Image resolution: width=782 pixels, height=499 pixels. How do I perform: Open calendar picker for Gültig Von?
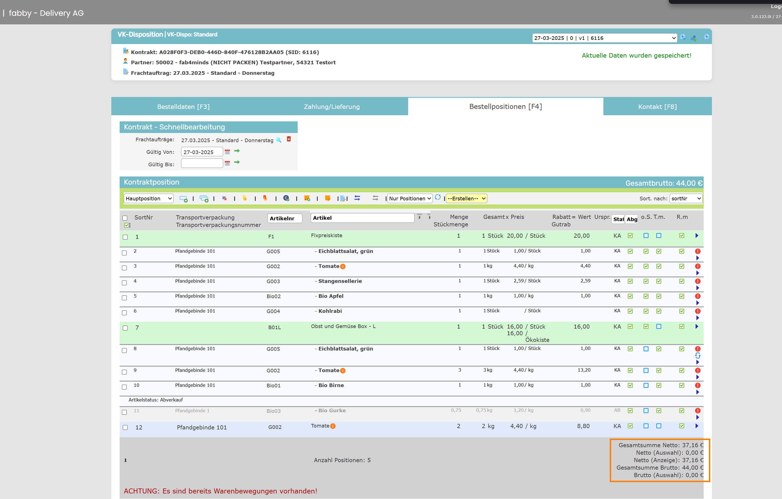227,152
